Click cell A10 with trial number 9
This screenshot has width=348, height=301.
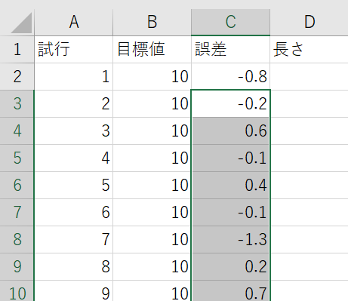pyautogui.click(x=74, y=291)
